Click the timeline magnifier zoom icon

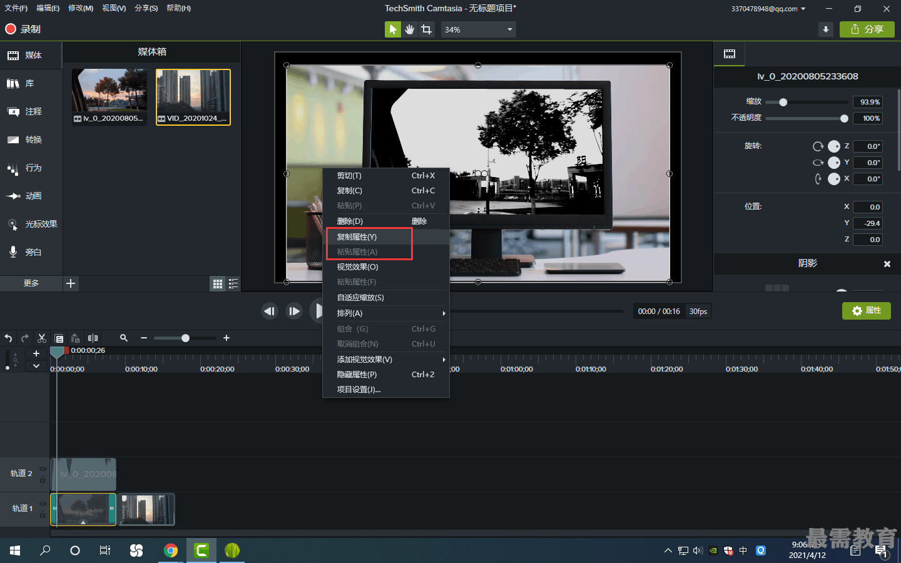[x=124, y=338]
